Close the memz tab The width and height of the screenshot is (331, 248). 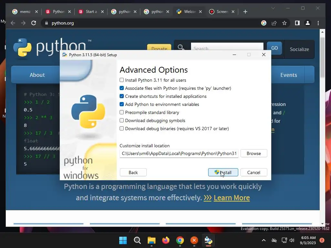click(x=36, y=12)
